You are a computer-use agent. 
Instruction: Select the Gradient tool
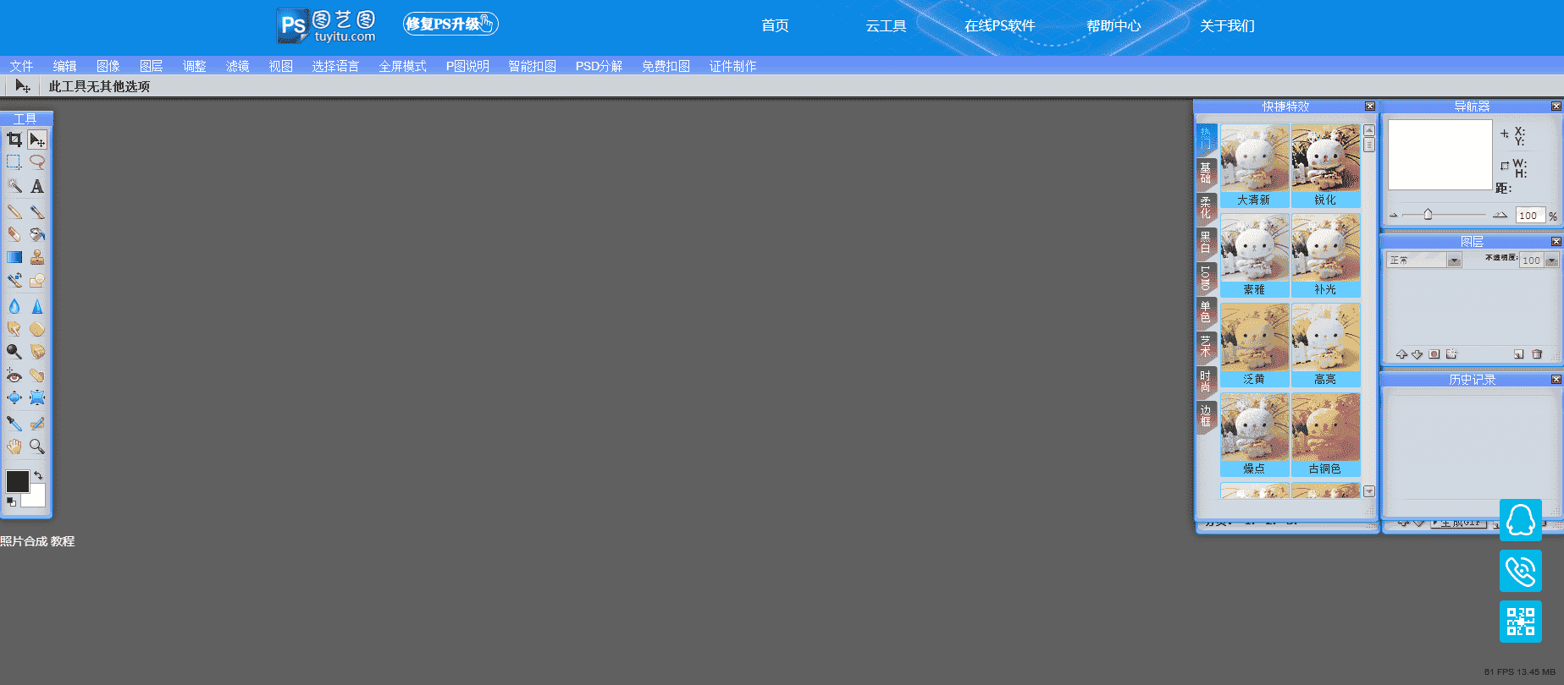[14, 257]
